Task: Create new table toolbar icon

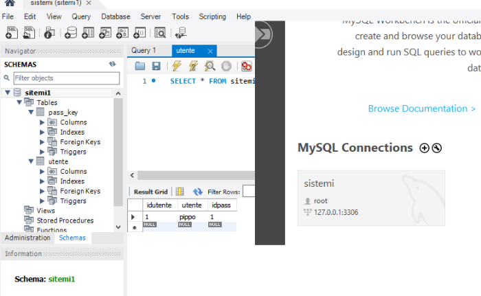Action: click(88, 32)
